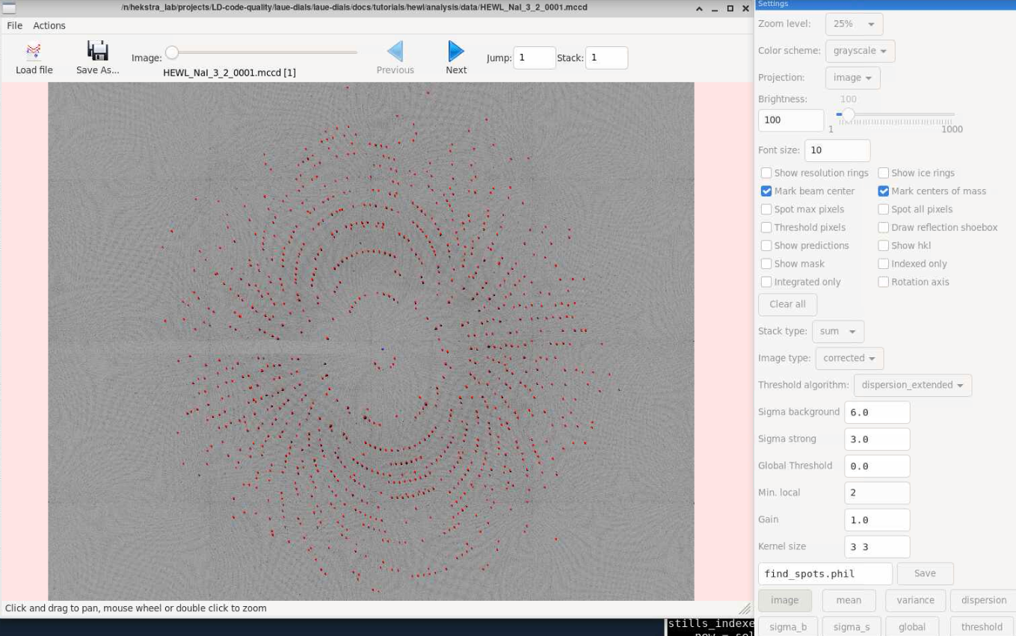Click the Sigma strong field

877,439
